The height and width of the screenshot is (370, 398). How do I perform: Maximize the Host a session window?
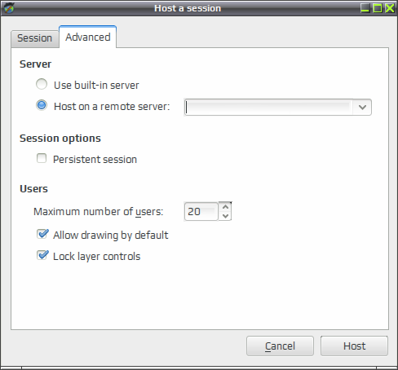378,8
